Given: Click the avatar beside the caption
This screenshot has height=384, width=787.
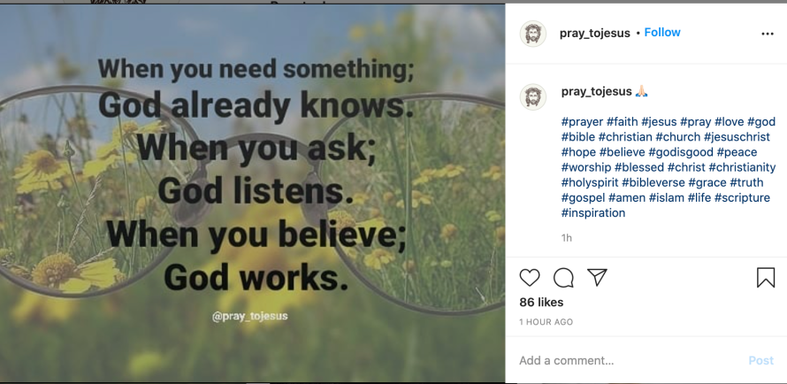Looking at the screenshot, I should (533, 97).
